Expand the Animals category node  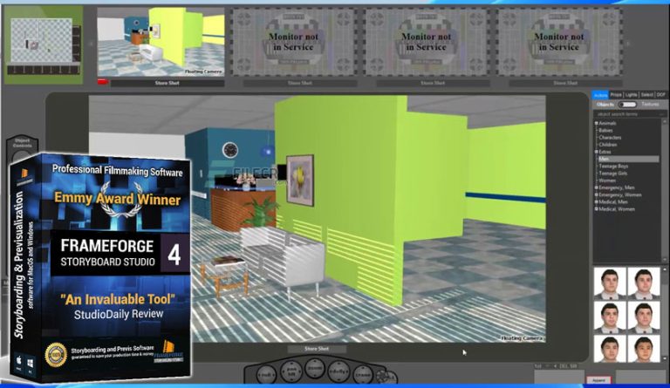[596, 123]
